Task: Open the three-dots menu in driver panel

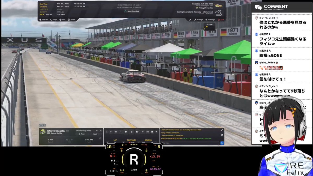Action: (101, 131)
